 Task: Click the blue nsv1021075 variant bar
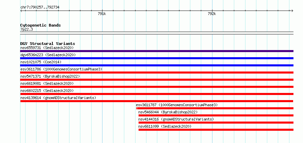pyautogui.click(x=157, y=65)
